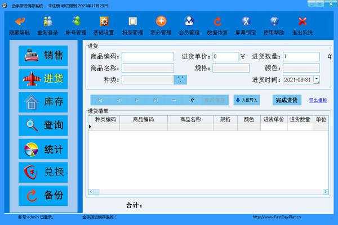Expand the 进货时间 date dropdown
338x225 pixels.
point(316,80)
